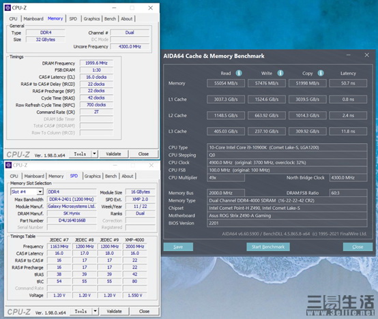Click the Read info icon in AIDA64
The image size is (378, 319).
coord(239,73)
